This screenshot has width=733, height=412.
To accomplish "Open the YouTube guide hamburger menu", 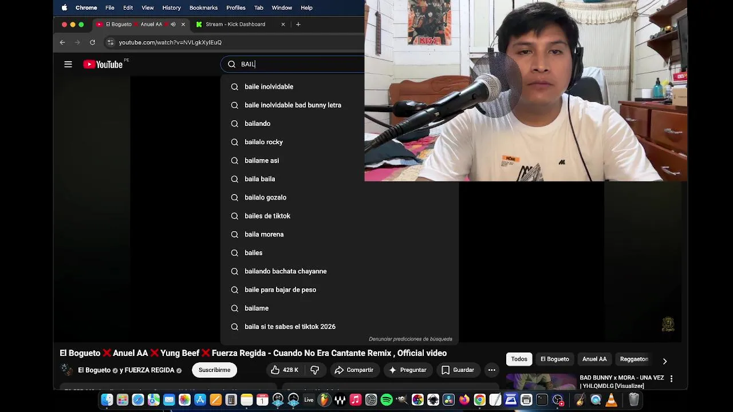I will click(x=68, y=64).
